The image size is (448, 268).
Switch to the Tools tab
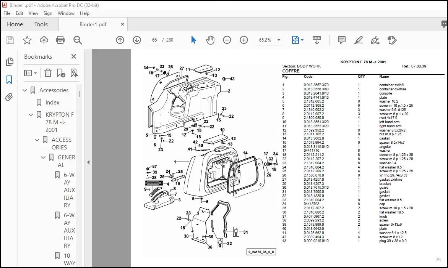(41, 24)
